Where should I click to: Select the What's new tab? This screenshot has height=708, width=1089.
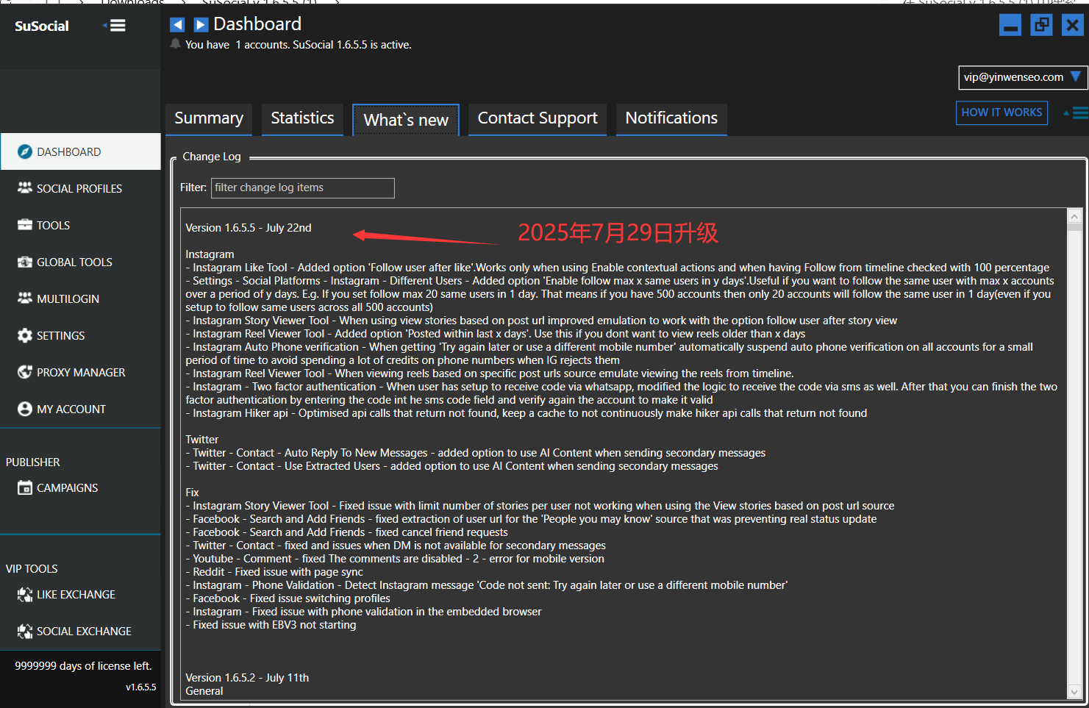(x=406, y=120)
